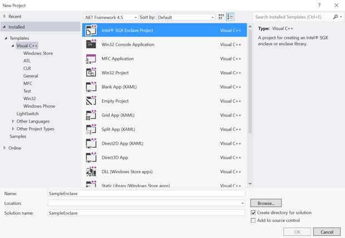
Task: Select the Intel SGX Enclave Project icon
Action: coord(91,31)
